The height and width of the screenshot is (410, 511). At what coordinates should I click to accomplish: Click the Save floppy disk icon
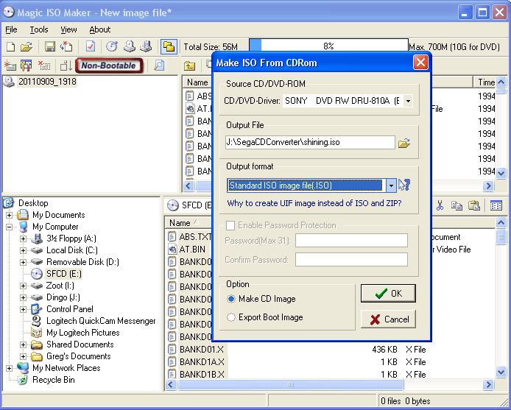click(x=50, y=46)
